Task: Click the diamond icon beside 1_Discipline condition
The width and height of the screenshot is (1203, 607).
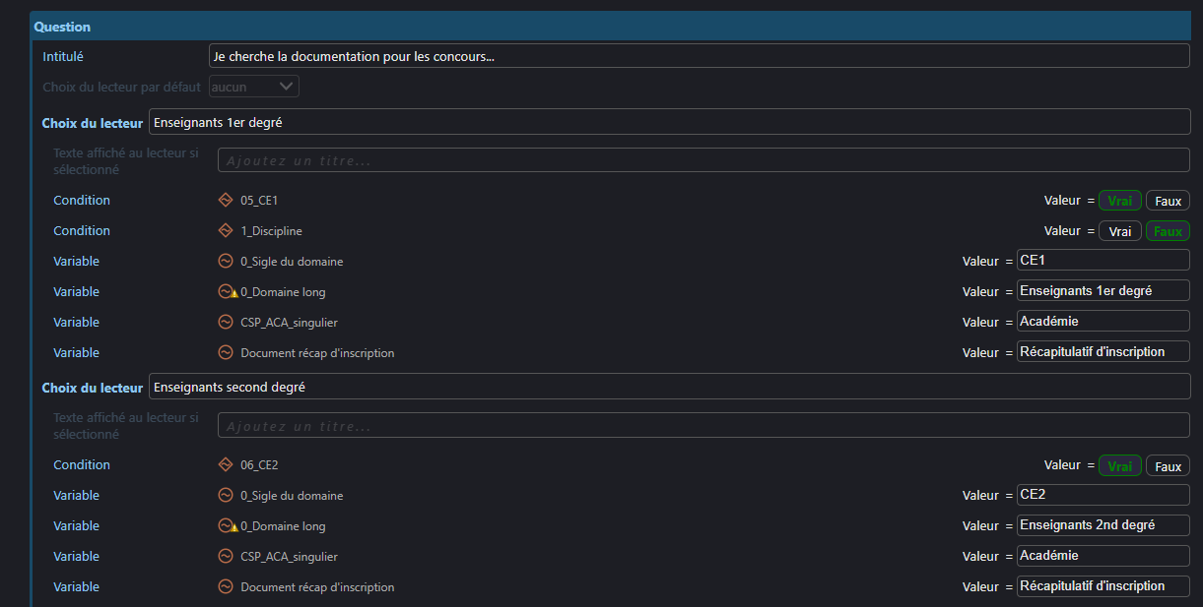Action: coord(225,231)
